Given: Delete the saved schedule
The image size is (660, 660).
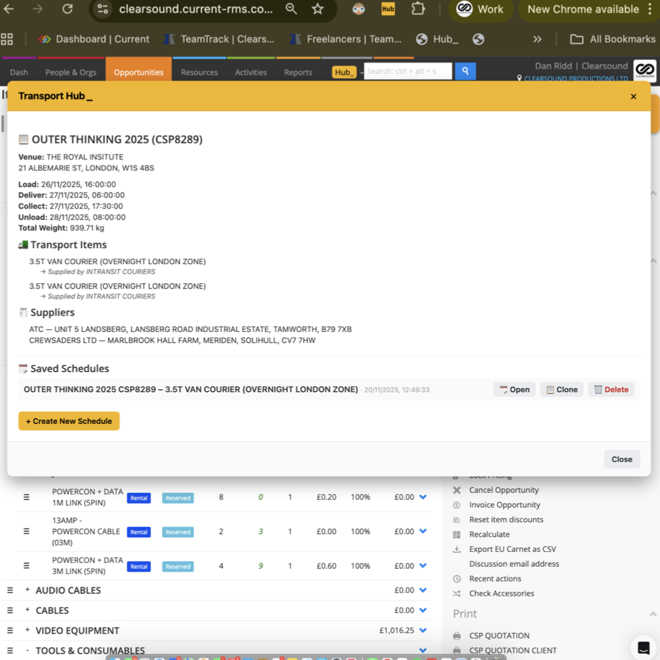Looking at the screenshot, I should point(611,390).
